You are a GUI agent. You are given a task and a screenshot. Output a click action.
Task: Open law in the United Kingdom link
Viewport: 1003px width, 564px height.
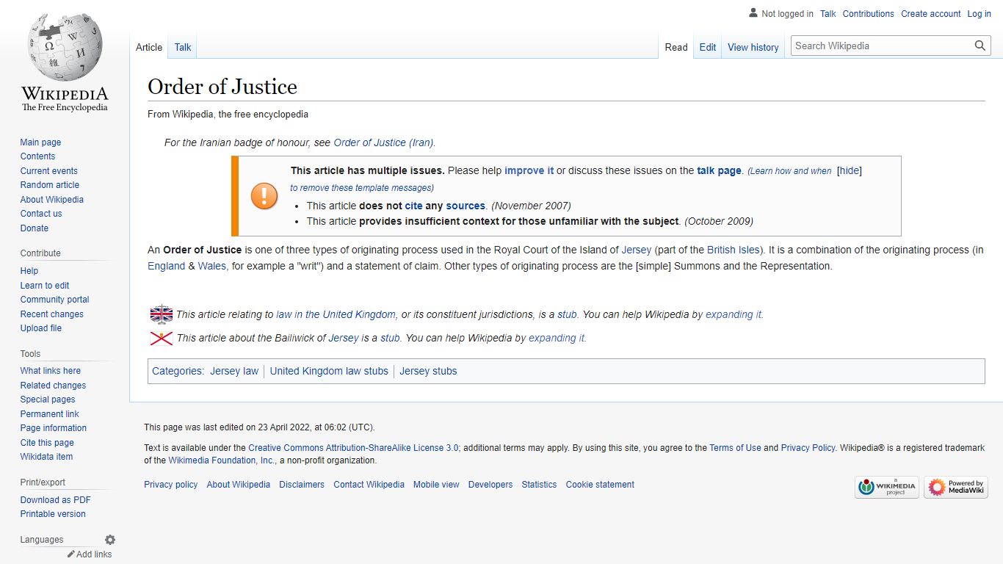[x=336, y=314]
